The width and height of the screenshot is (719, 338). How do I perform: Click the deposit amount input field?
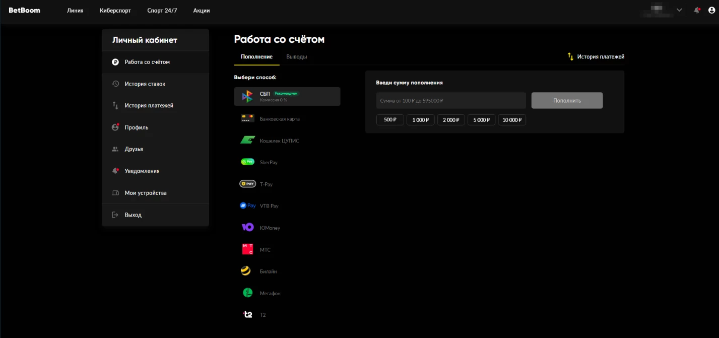(x=450, y=101)
